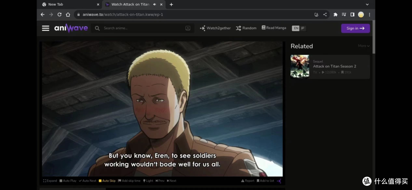
Task: Switch to the New Tab tab
Action: point(71,5)
